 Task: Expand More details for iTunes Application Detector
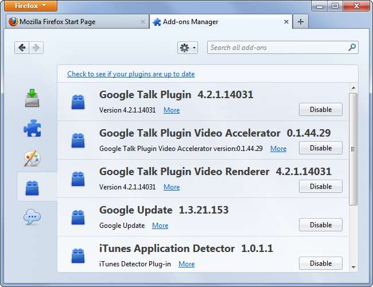pyautogui.click(x=186, y=264)
